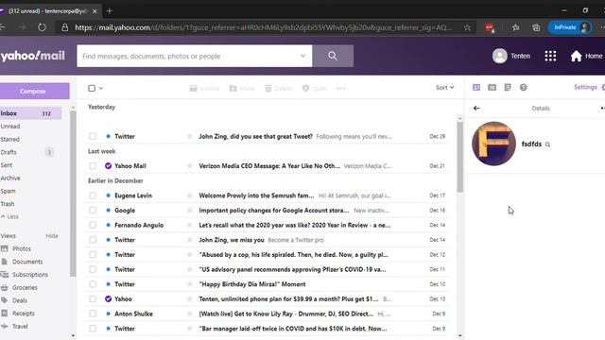Click the more actions ellipsis in toolbar
605x340 pixels.
(x=340, y=88)
